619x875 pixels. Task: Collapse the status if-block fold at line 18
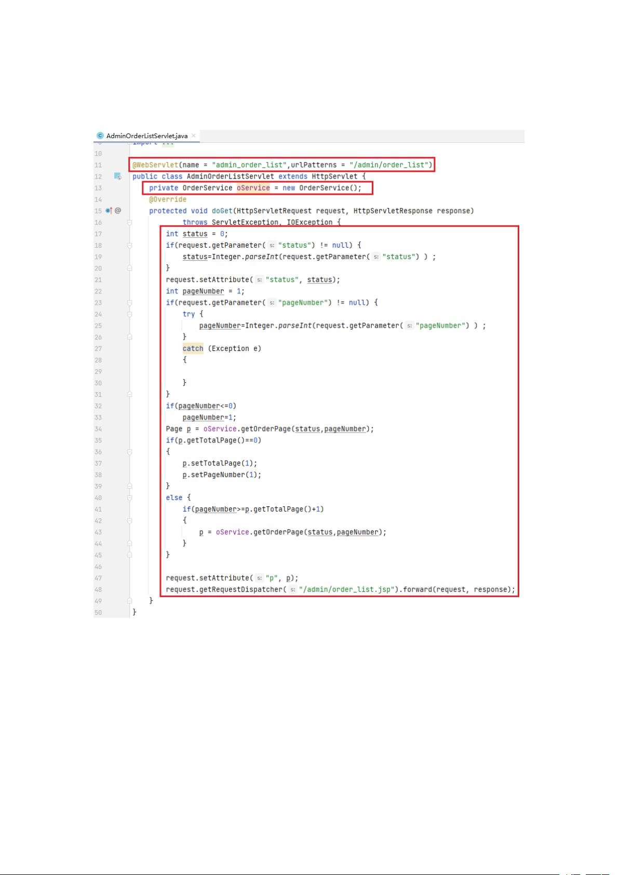click(130, 245)
